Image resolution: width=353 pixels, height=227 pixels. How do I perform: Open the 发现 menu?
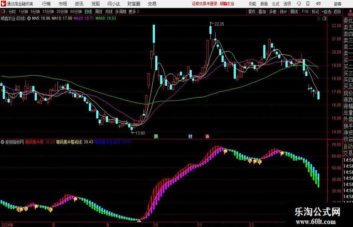[96, 4]
